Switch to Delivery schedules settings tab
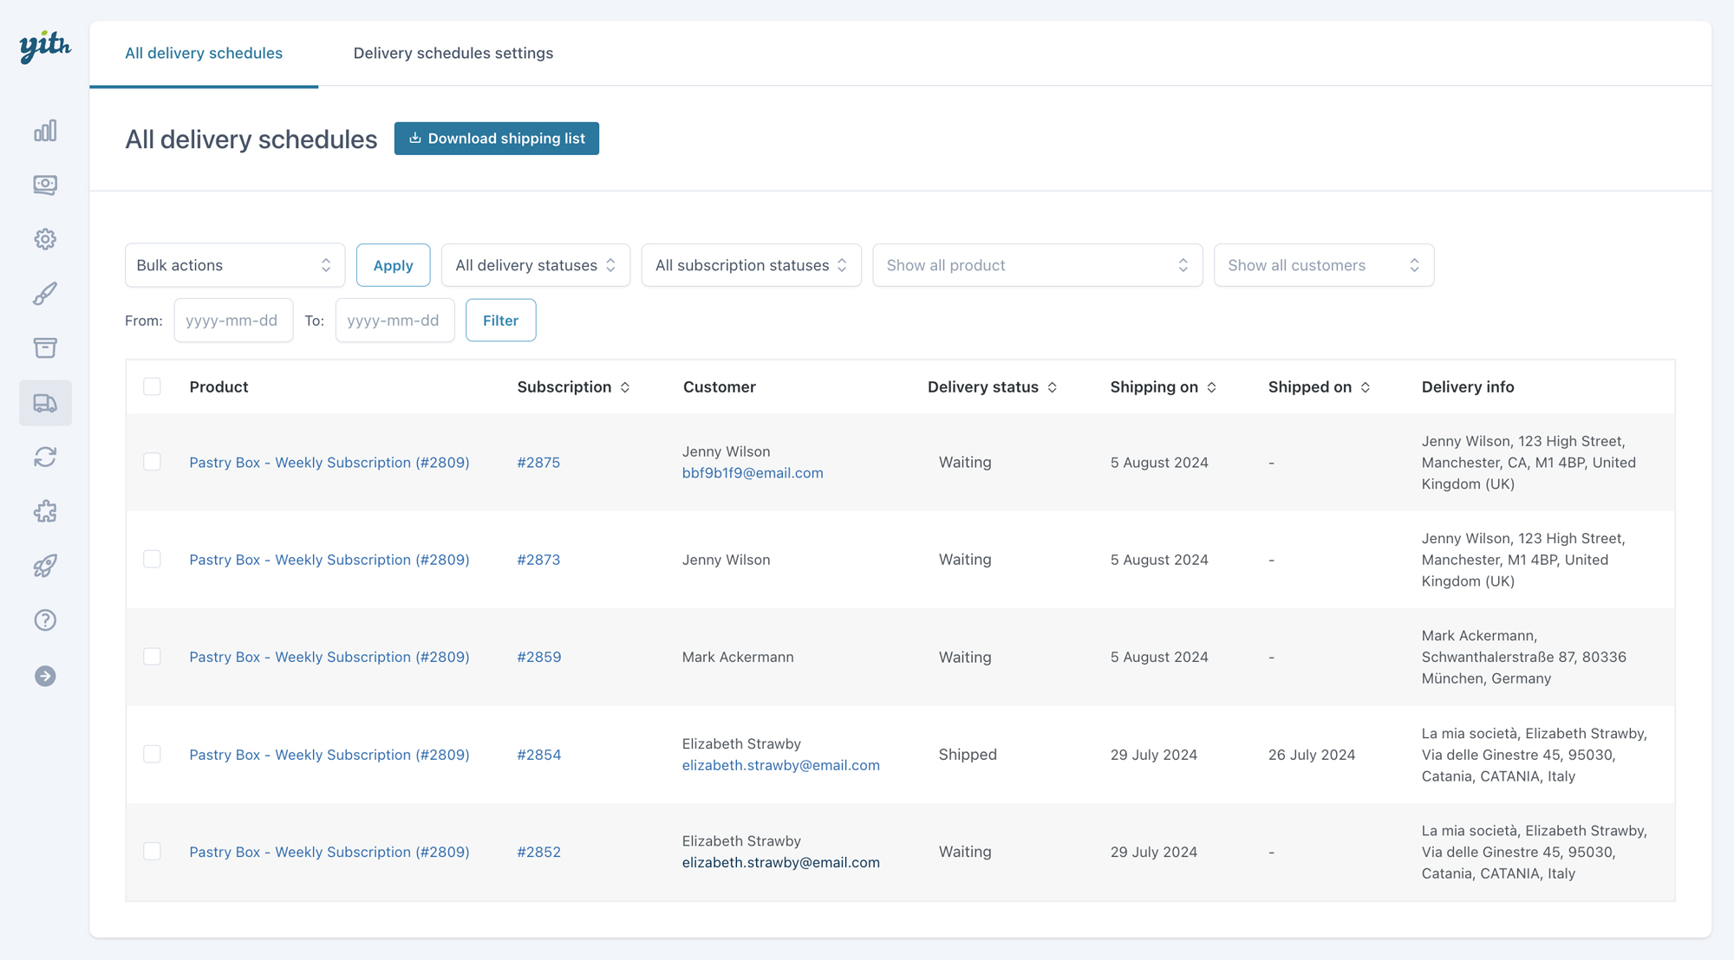This screenshot has width=1734, height=960. (x=453, y=53)
